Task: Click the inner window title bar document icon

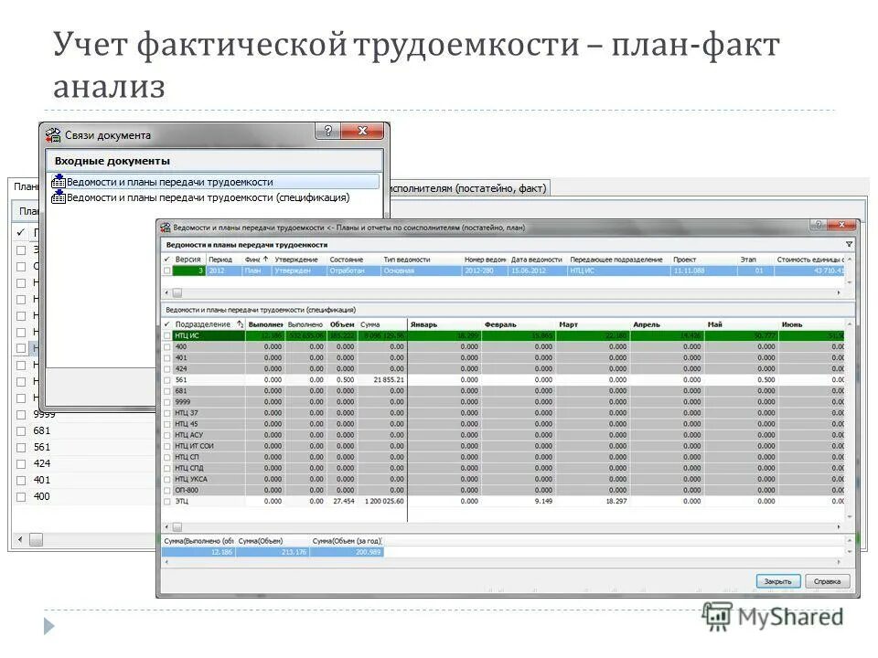Action: coord(165,227)
